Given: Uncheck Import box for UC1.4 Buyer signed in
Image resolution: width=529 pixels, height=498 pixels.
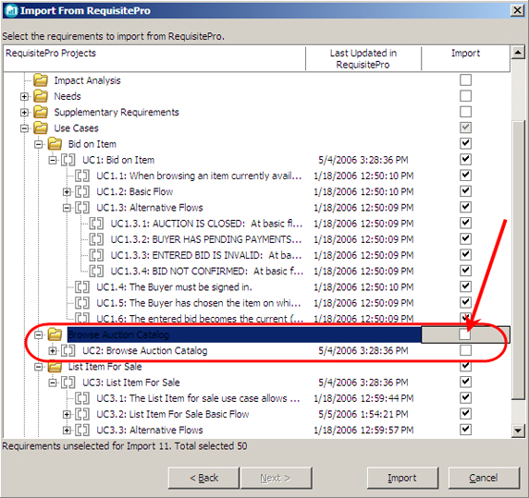Looking at the screenshot, I should (465, 286).
